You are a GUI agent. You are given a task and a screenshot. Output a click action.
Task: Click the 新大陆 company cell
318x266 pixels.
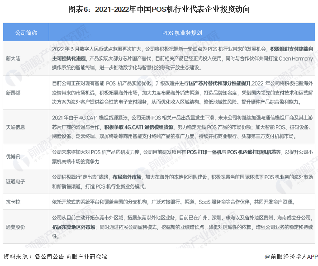point(26,58)
